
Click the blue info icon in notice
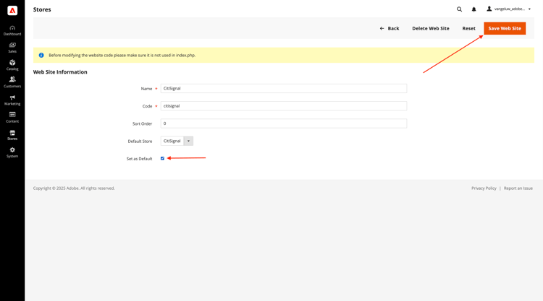[x=41, y=56]
